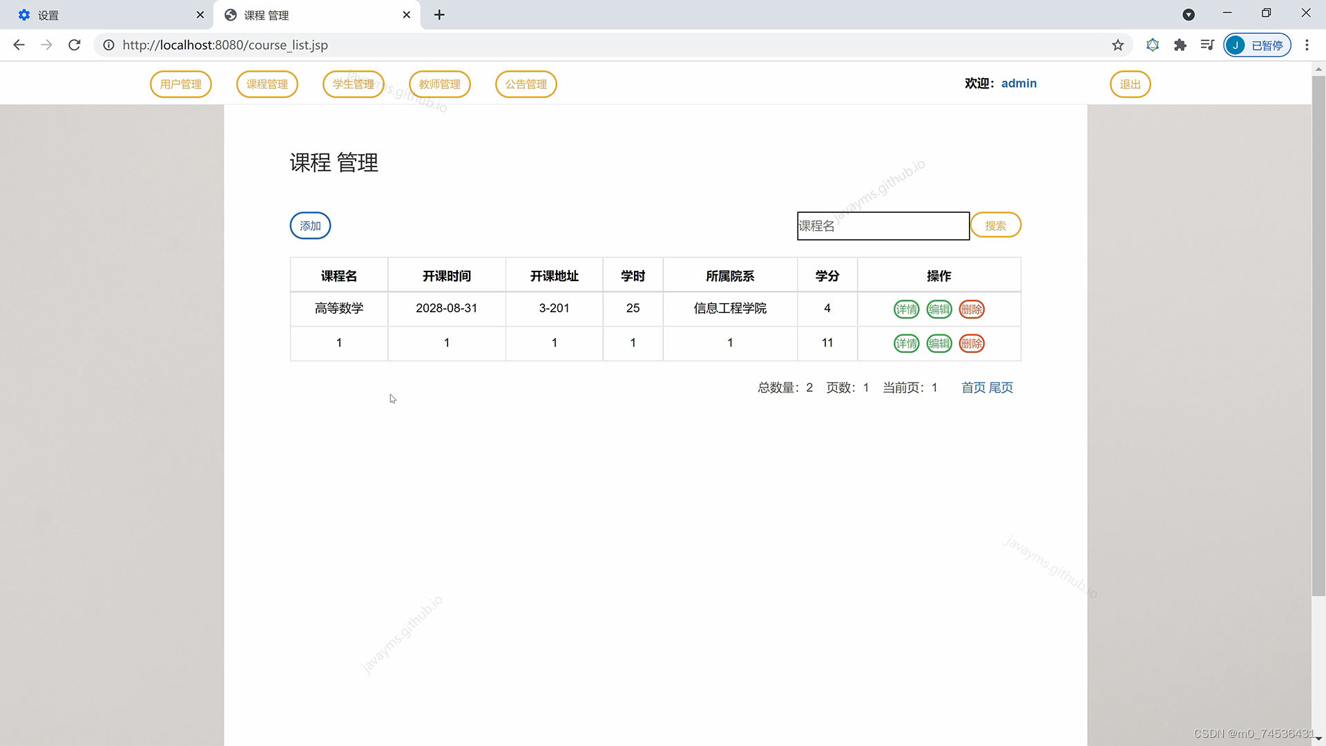Open the tab search dropdown arrow
This screenshot has width=1326, height=746.
click(x=1189, y=15)
